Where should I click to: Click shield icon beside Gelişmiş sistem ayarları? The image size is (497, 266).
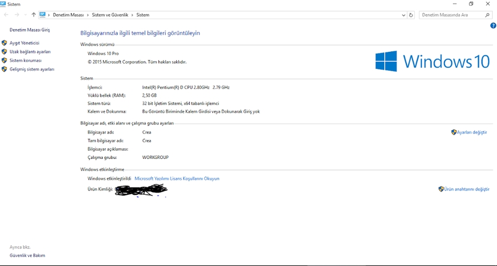[x=4, y=69]
